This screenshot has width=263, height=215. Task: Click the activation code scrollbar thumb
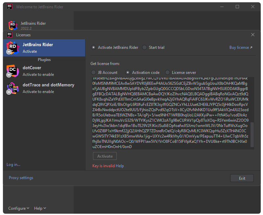(252, 135)
